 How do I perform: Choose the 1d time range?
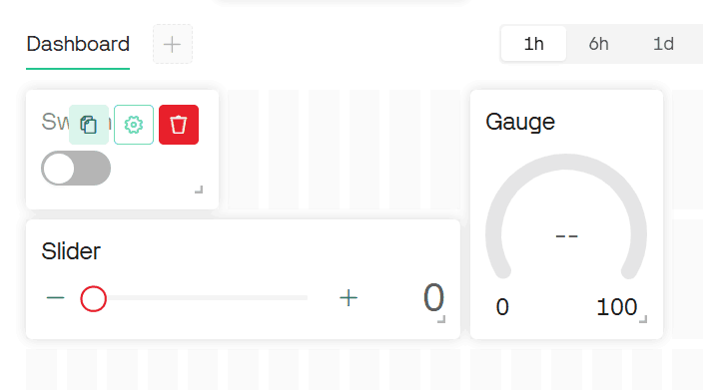click(663, 44)
